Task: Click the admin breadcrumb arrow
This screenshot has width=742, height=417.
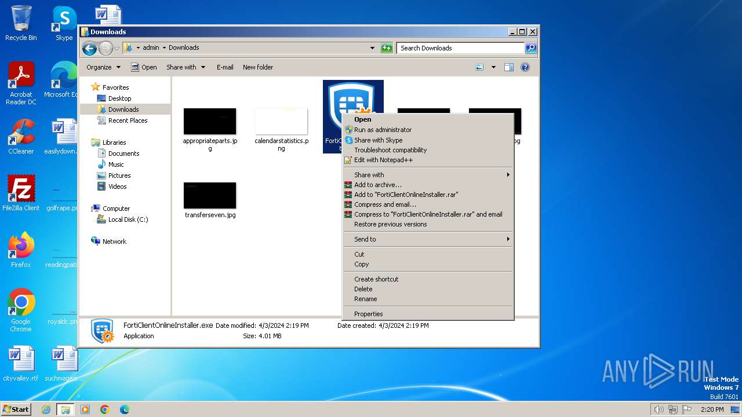Action: pyautogui.click(x=164, y=48)
